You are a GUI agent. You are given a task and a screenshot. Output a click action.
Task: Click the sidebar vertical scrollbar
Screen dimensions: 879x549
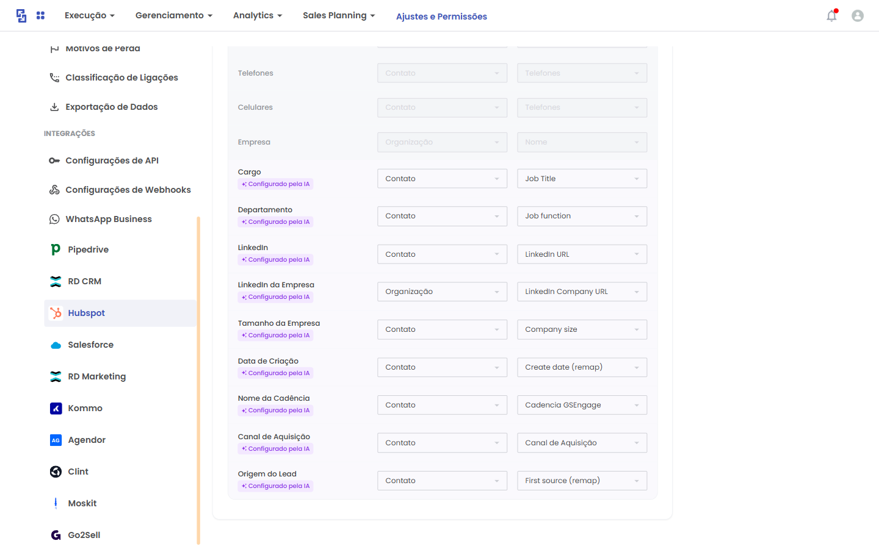(198, 380)
